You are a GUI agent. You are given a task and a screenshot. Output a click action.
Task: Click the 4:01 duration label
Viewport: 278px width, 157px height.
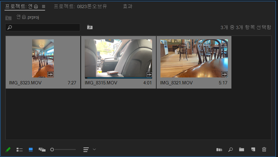pyautogui.click(x=147, y=83)
